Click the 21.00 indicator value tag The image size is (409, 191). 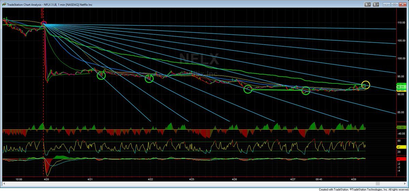click(401, 127)
